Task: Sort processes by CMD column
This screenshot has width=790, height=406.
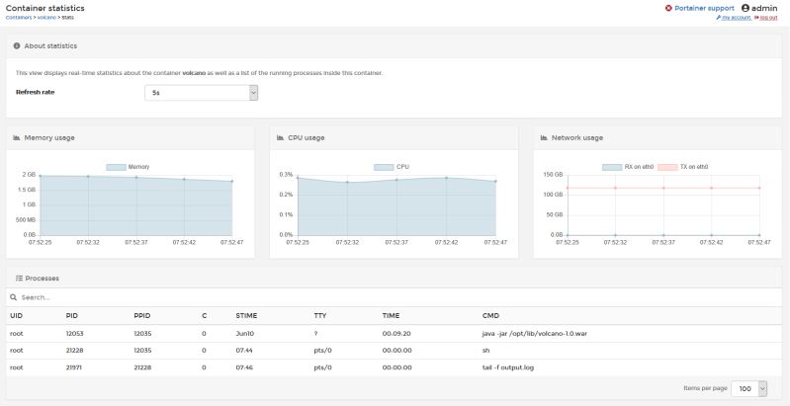Action: 490,316
